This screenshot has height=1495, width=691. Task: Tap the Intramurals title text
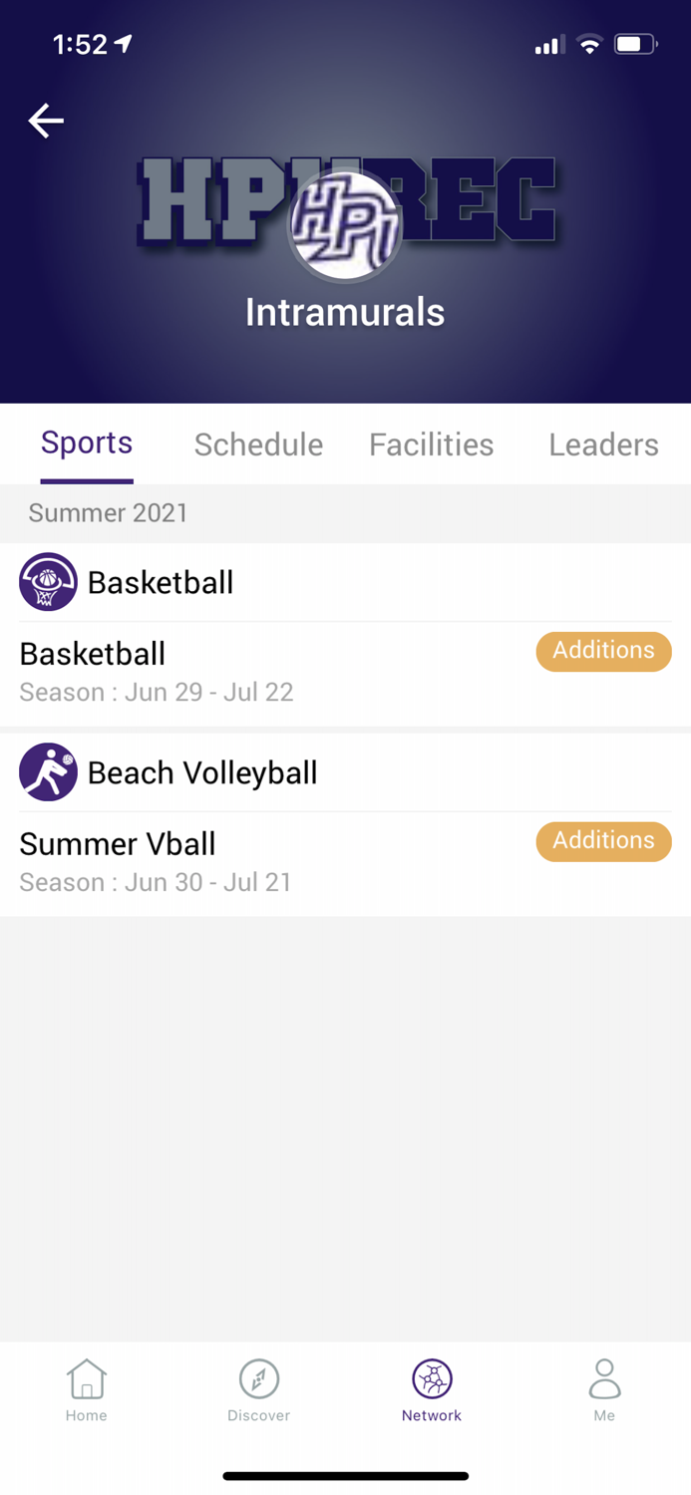pos(345,311)
